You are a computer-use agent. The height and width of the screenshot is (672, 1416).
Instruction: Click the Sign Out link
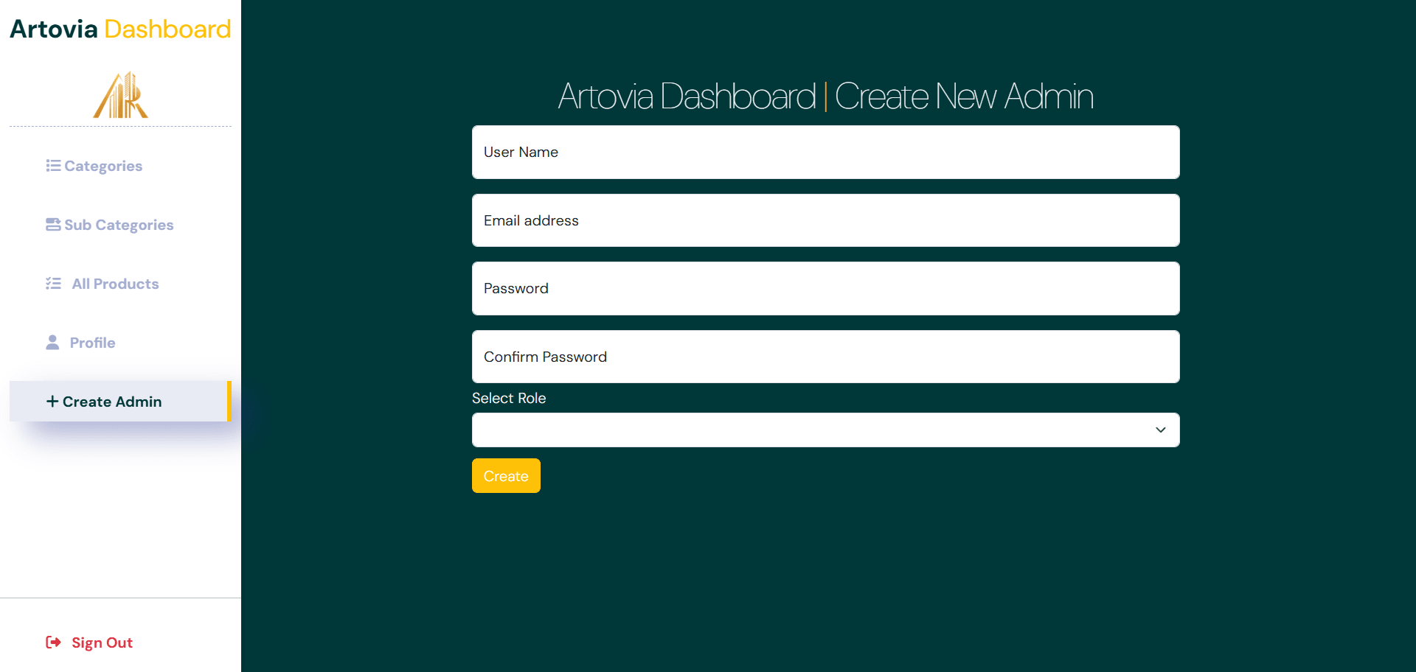(x=102, y=643)
